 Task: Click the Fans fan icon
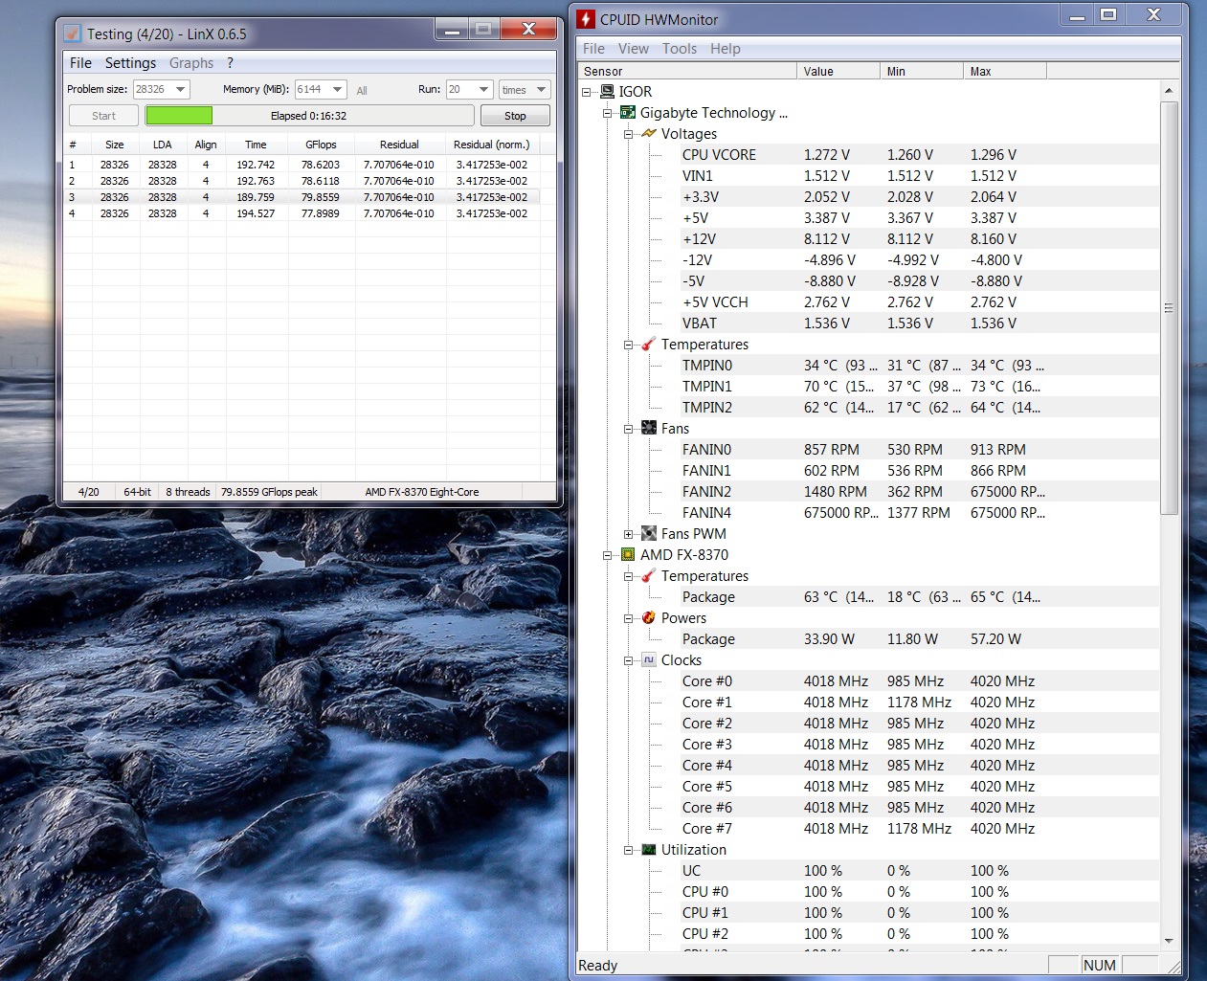pos(649,429)
